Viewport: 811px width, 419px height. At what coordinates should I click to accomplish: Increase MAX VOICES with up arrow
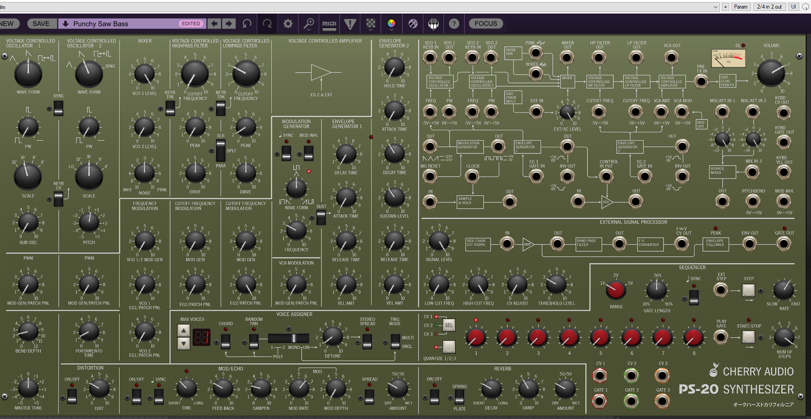[184, 331]
